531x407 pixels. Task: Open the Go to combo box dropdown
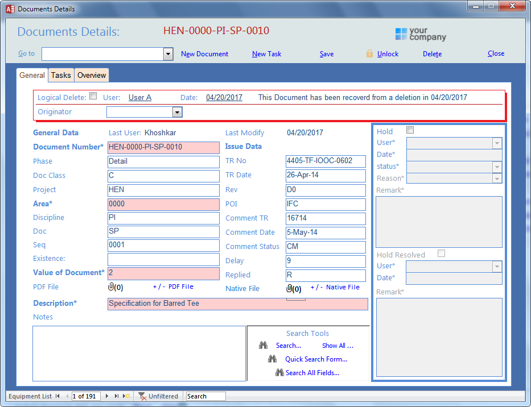168,54
